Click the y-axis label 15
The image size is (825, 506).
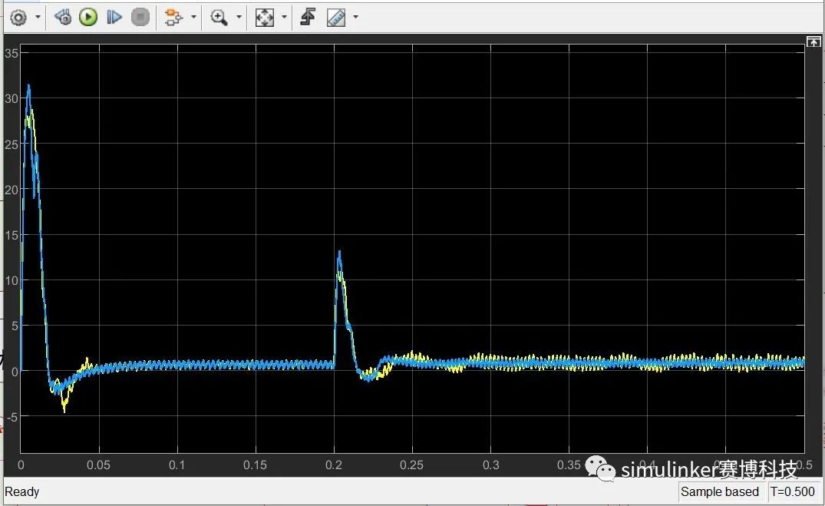pos(12,235)
